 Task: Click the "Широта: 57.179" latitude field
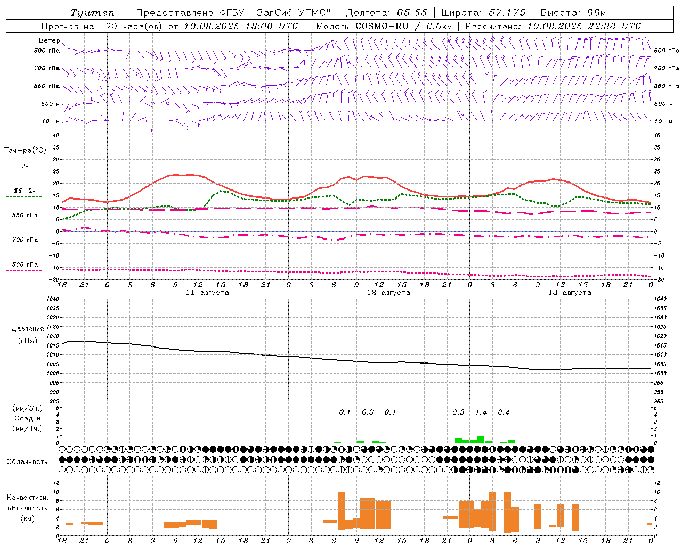[x=484, y=13]
